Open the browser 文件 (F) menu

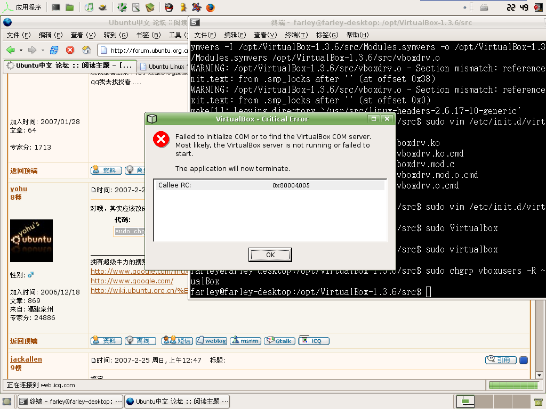click(19, 35)
